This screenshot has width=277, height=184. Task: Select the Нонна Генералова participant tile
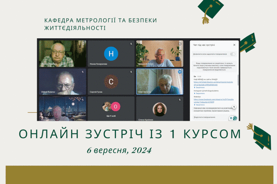[111, 54]
